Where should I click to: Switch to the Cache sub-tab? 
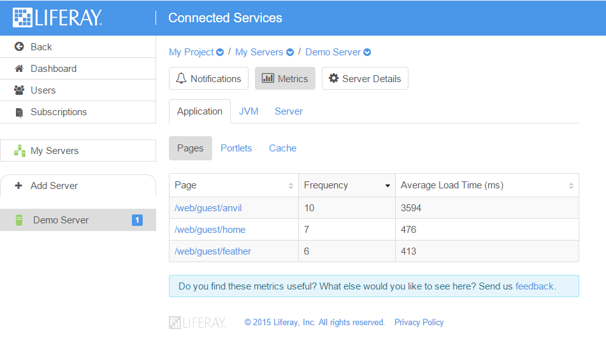[283, 148]
